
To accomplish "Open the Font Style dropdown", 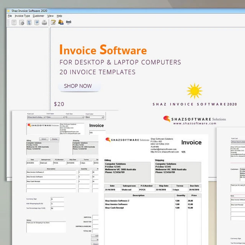I will coord(56,117).
